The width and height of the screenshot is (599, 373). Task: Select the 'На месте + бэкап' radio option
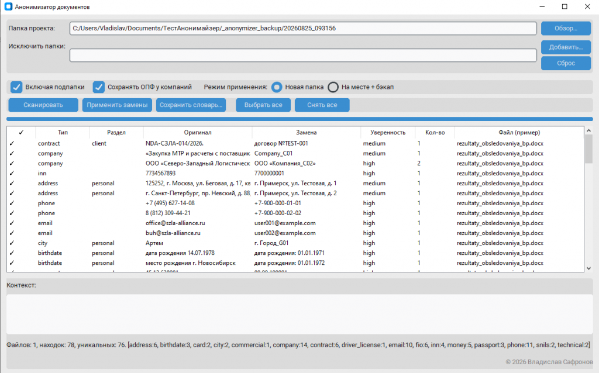click(333, 87)
